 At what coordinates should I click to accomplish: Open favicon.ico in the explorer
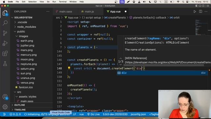point(26,87)
